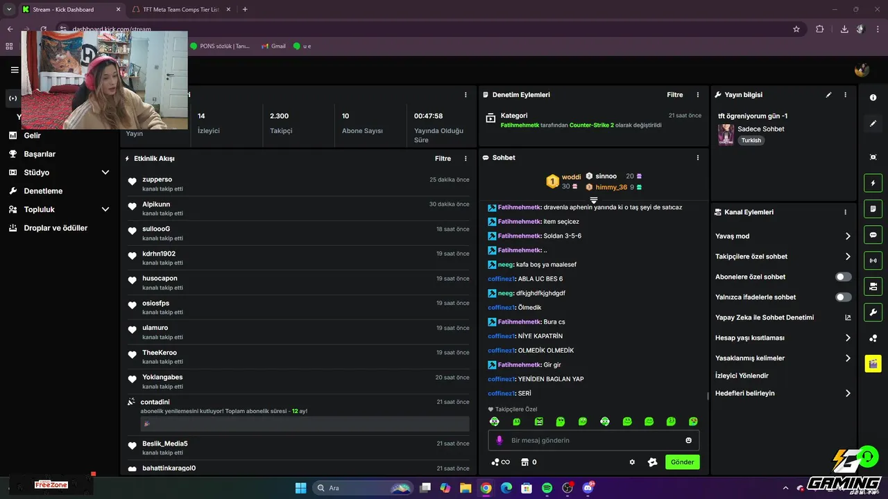
Task: Click the three-dots bubbles icon in right rail
Action: (x=873, y=338)
